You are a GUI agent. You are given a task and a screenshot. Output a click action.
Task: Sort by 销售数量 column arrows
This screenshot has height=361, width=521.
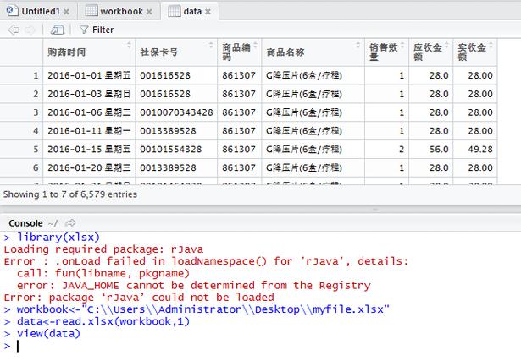(402, 45)
